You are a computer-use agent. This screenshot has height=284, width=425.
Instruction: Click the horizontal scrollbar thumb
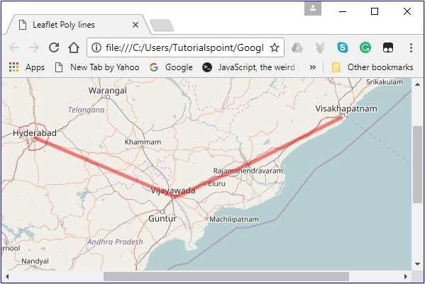[226, 276]
